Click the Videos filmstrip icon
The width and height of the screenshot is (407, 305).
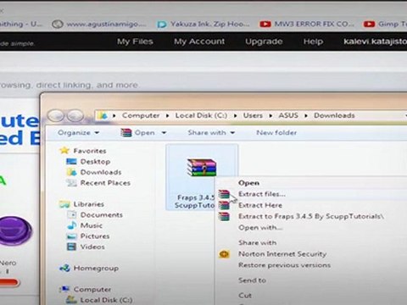(71, 247)
